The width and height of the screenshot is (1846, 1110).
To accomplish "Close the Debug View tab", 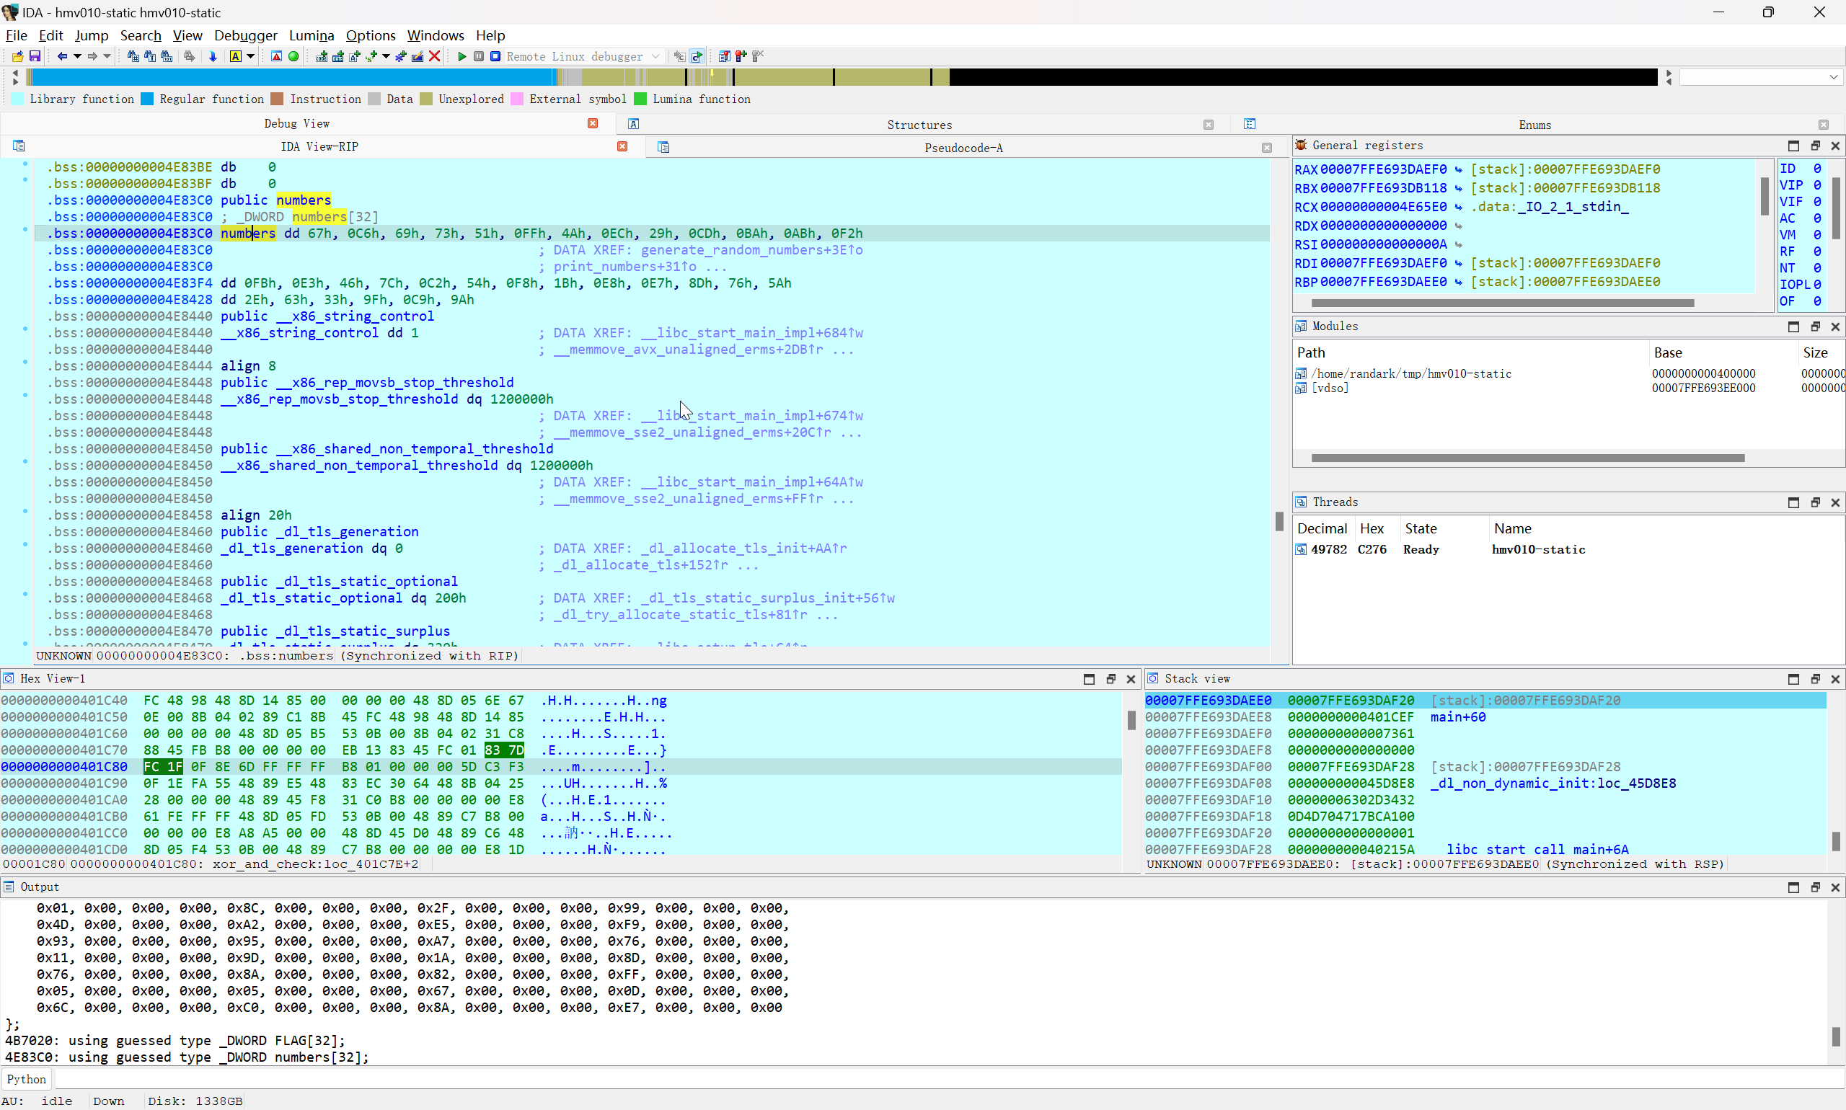I will pos(593,123).
